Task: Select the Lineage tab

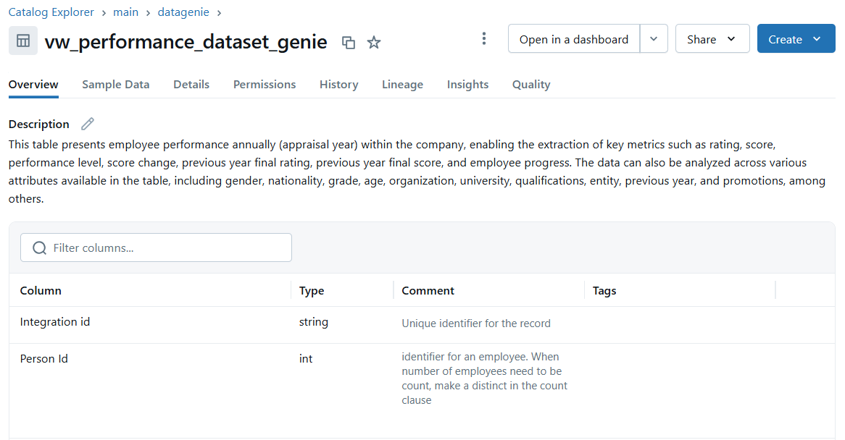Action: 402,85
